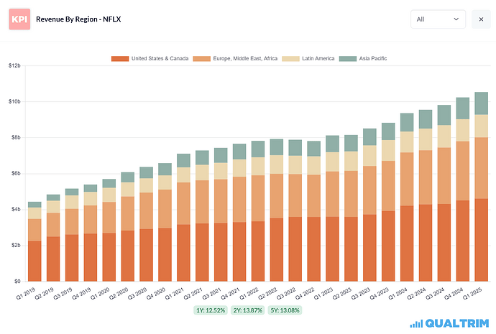This screenshot has height=334, width=496.
Task: Click the Q3 2020 x-axis label
Action: (137, 294)
